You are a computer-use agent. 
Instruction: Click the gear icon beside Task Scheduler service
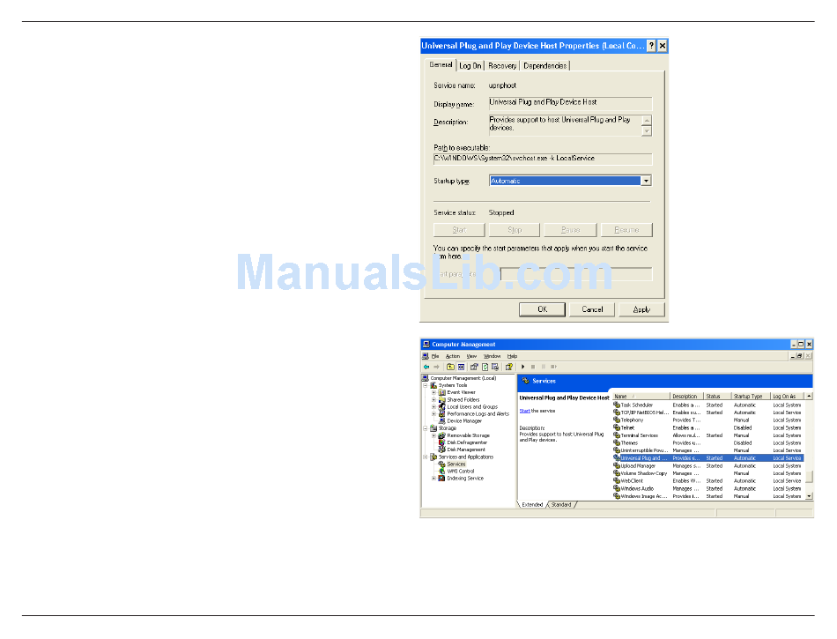coord(617,405)
